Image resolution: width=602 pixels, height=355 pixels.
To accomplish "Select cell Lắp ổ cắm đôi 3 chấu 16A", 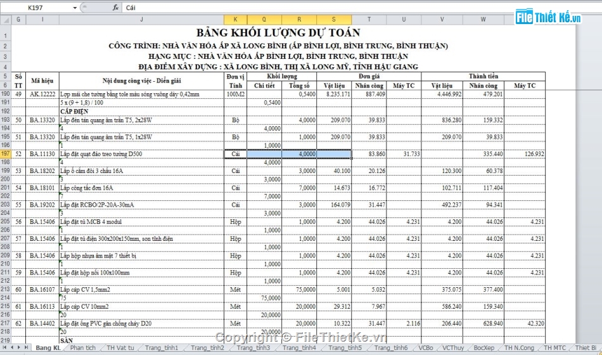I will tap(141, 171).
